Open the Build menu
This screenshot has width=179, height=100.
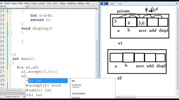[20, 3]
